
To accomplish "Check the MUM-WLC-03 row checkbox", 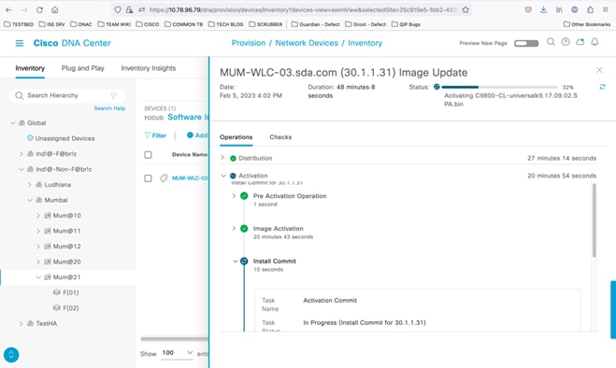I will [148, 178].
